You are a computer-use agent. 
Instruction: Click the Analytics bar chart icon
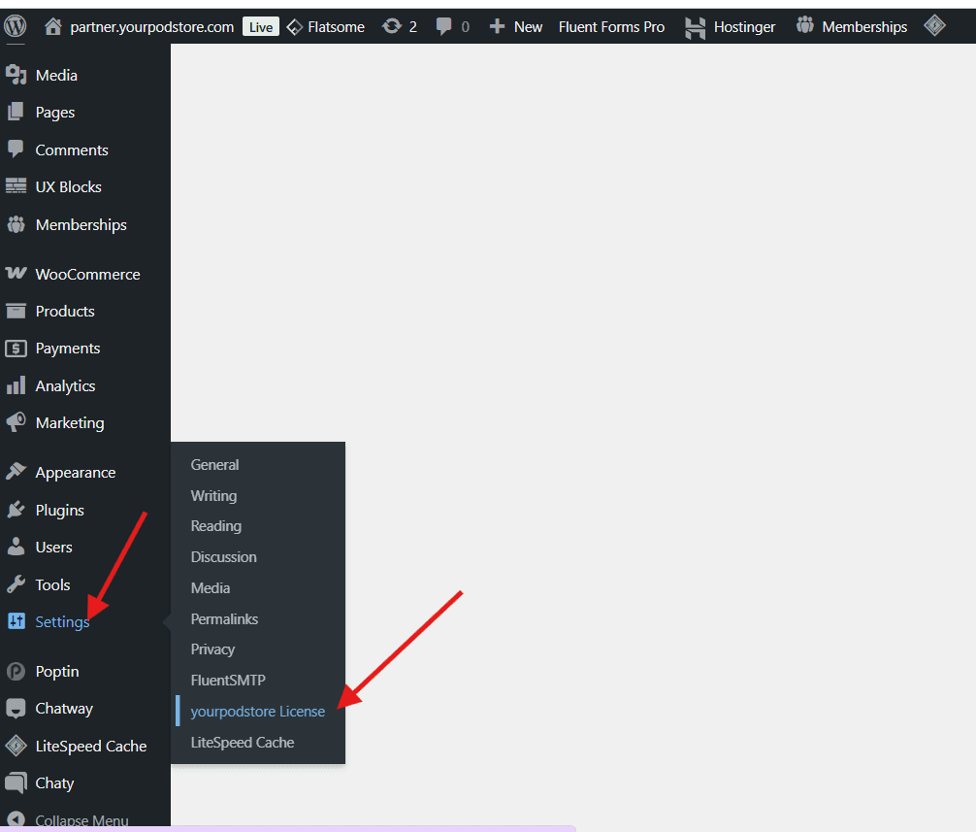tap(16, 385)
